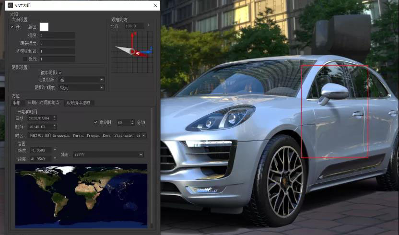Screen dimensions: 399x235
Task: Open the 城市 city dropdown
Action: (141, 154)
